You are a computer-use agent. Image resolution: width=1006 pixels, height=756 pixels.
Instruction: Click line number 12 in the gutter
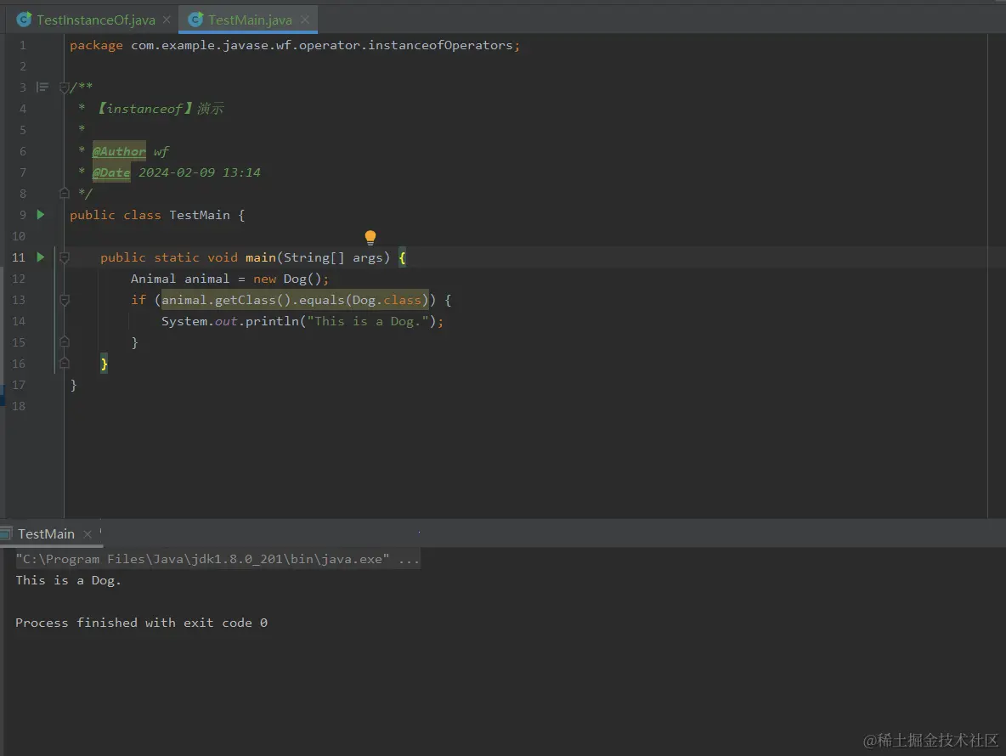tap(19, 279)
